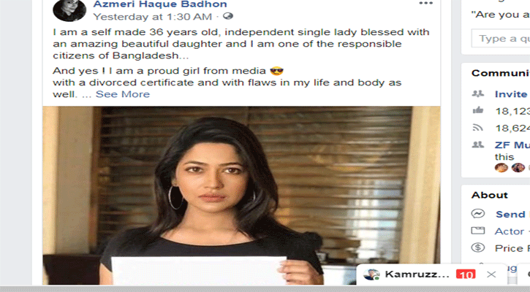Click the thumbs-up likes icon in Community
The height and width of the screenshot is (292, 530).
coord(478,110)
